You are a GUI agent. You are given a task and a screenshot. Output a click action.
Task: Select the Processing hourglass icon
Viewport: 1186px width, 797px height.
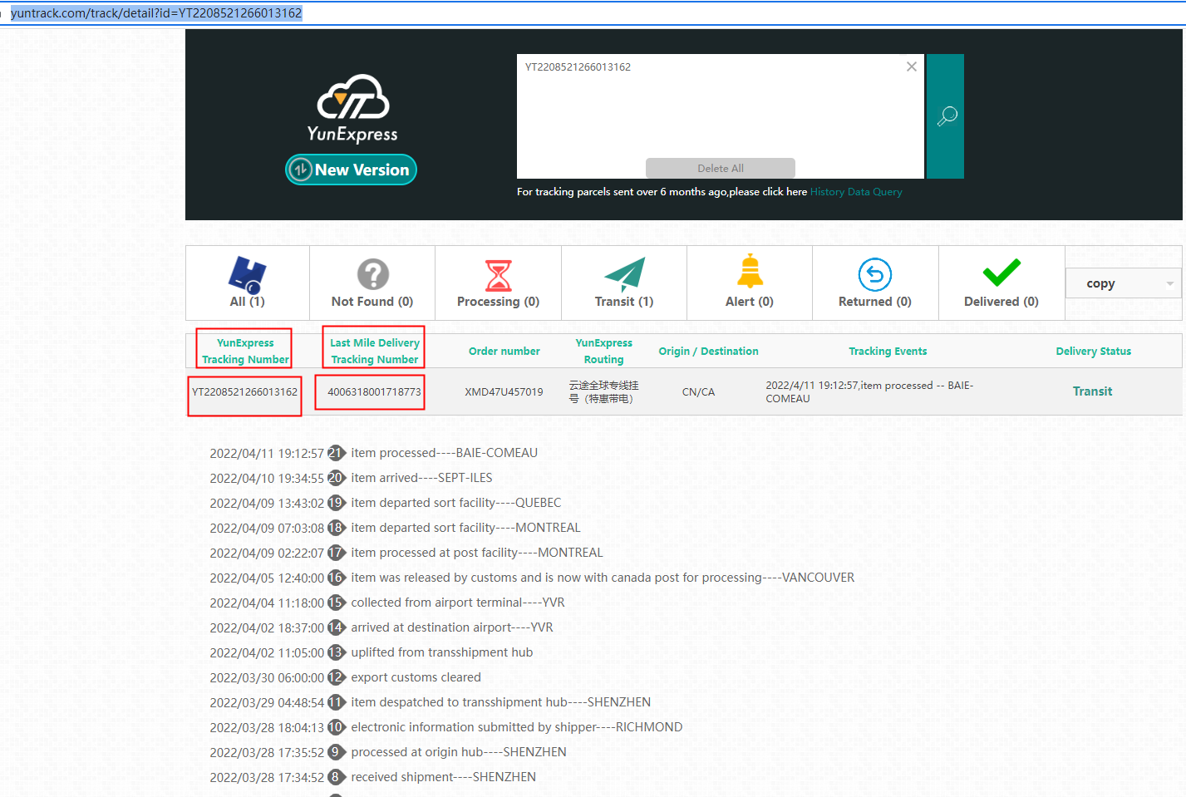(498, 275)
